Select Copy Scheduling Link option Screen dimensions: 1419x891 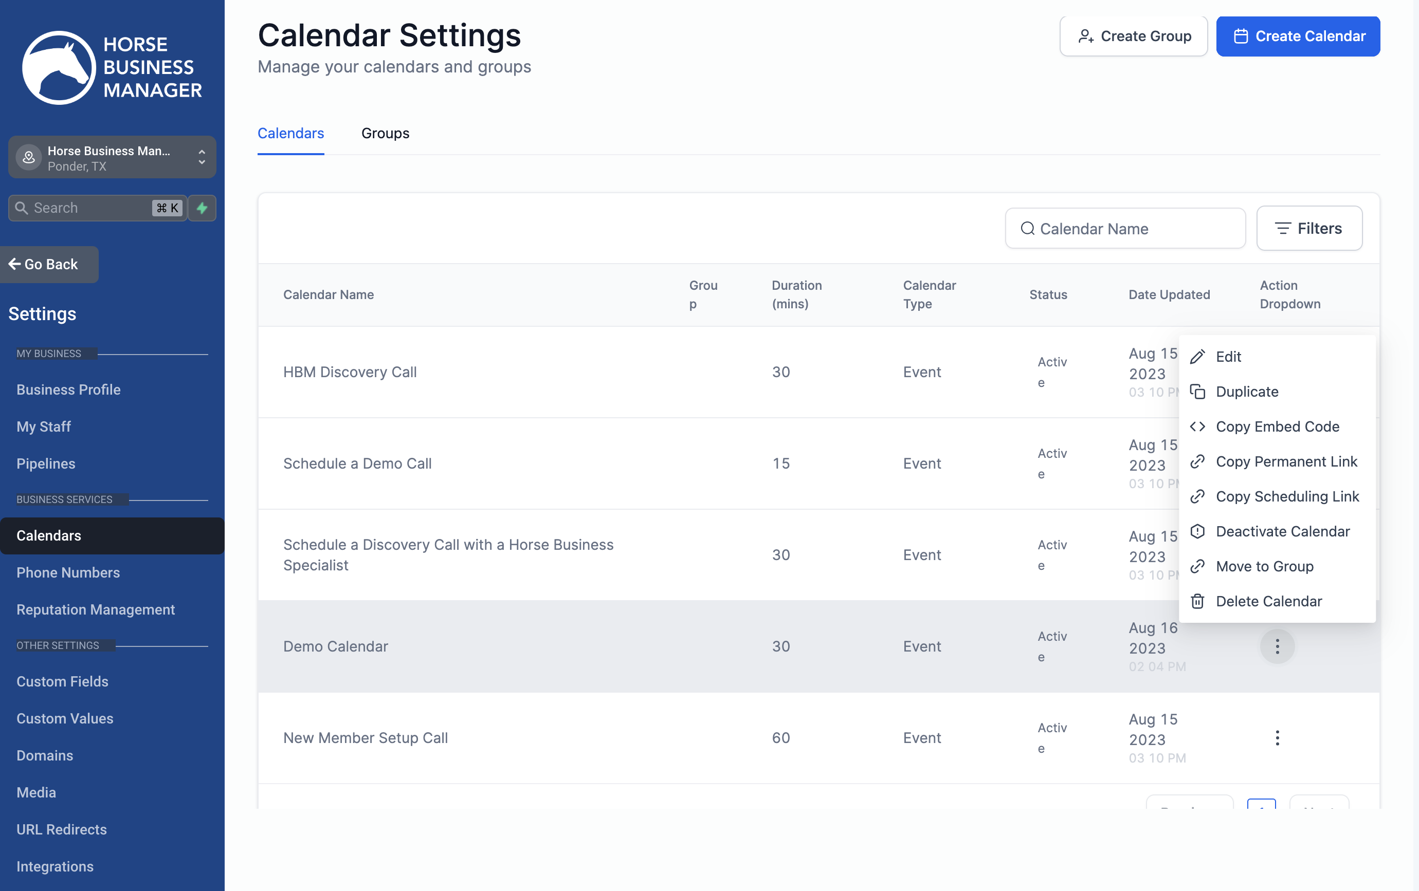click(x=1277, y=496)
